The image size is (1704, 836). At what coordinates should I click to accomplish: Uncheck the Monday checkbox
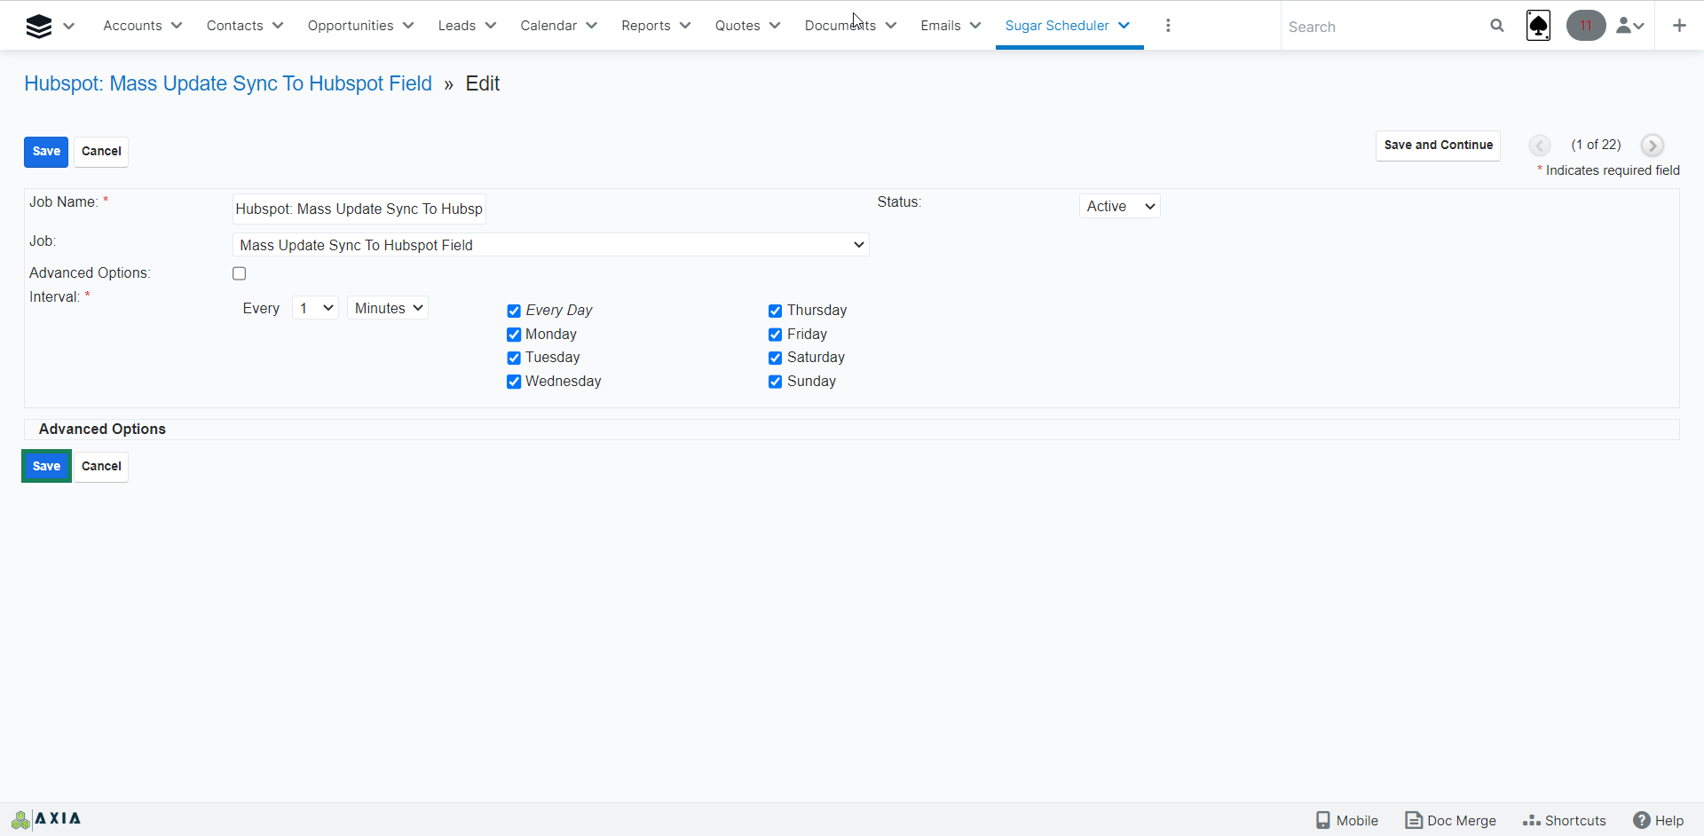(x=514, y=335)
